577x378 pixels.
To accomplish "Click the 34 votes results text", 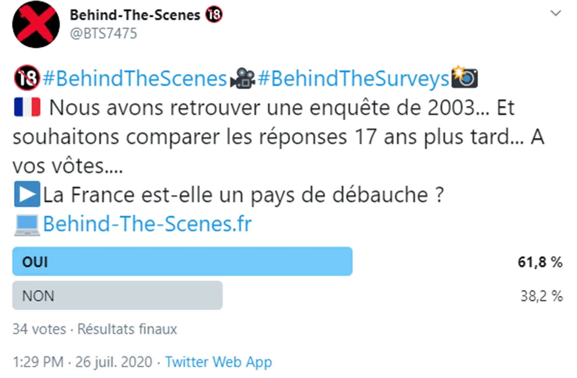I will (x=39, y=329).
